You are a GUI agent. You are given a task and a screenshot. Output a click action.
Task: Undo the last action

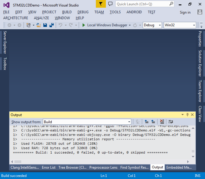click(x=60, y=25)
